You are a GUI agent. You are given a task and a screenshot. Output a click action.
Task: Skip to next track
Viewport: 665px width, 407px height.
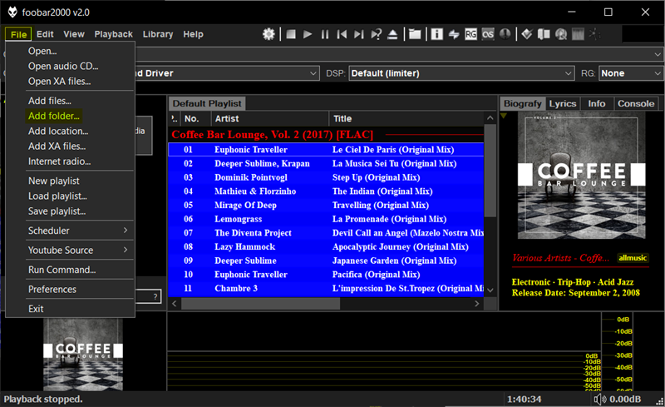(359, 34)
